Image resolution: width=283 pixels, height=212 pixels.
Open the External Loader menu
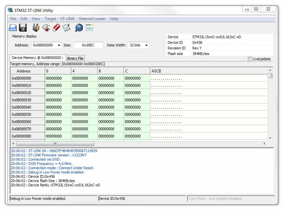[x=92, y=19]
